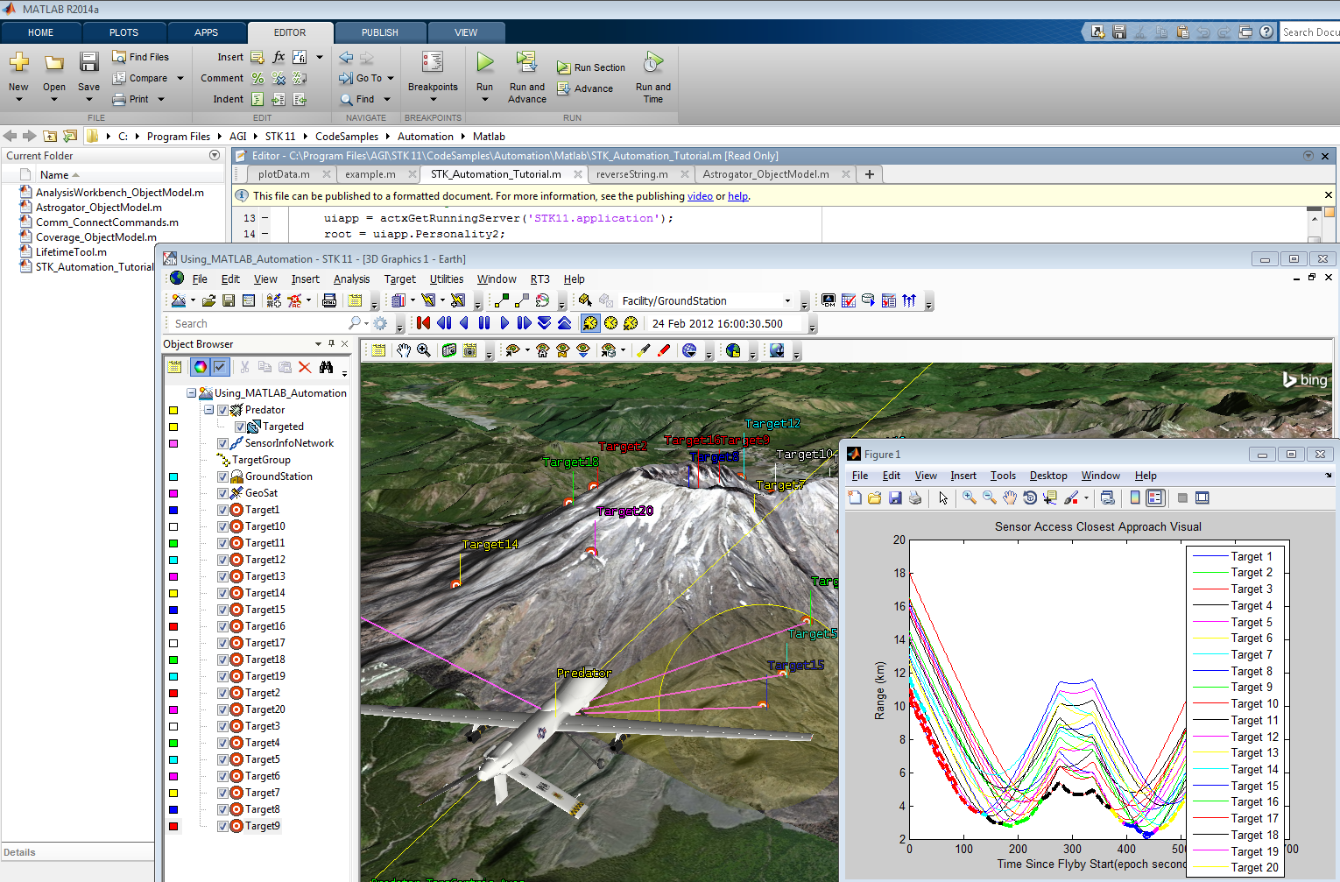Click STK Decrease time step down-arrows icon
1340x882 pixels.
pos(544,323)
